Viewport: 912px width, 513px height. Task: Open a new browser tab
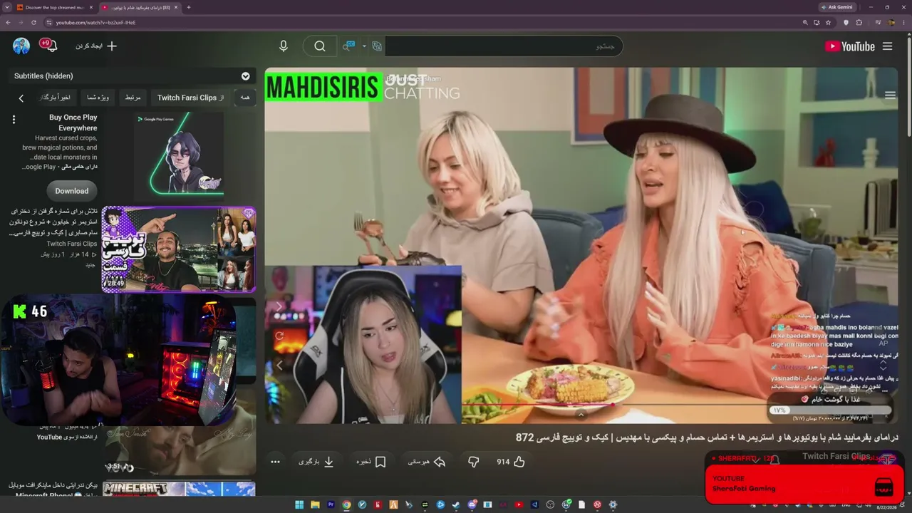[x=188, y=7]
